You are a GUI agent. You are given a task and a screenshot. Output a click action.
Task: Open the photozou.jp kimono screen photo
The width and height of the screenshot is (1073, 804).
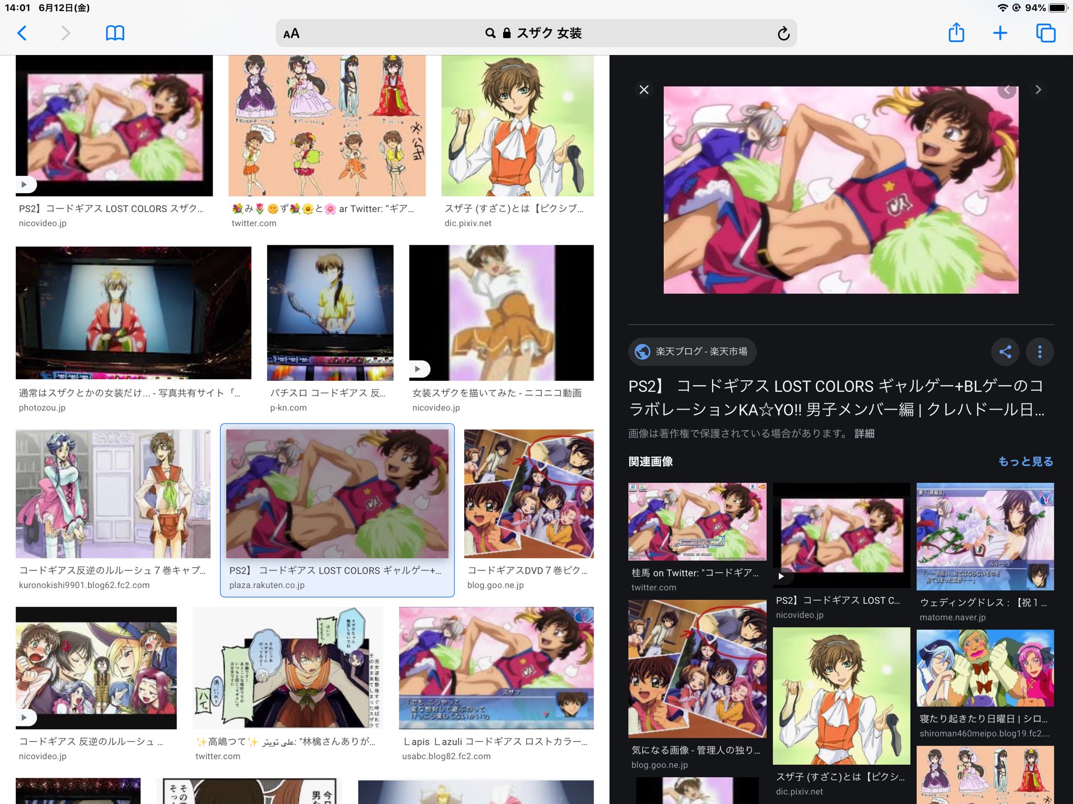[x=134, y=313]
